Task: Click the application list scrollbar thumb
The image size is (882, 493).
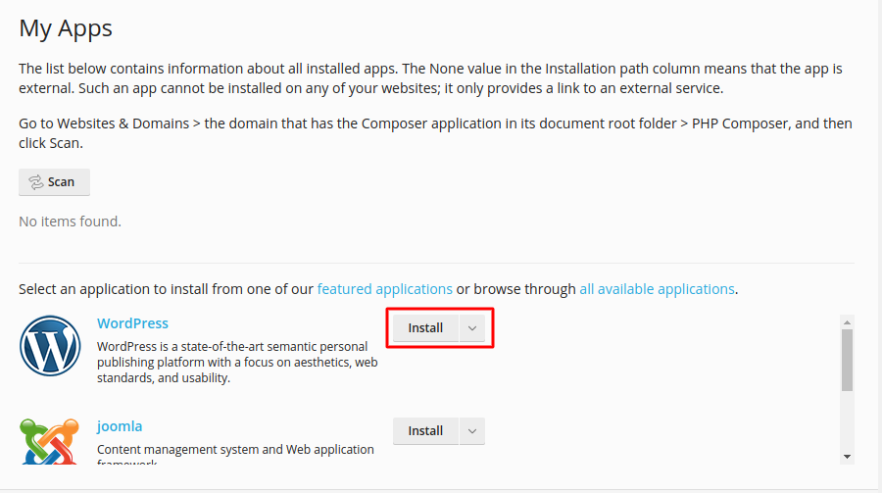Action: tap(848, 359)
